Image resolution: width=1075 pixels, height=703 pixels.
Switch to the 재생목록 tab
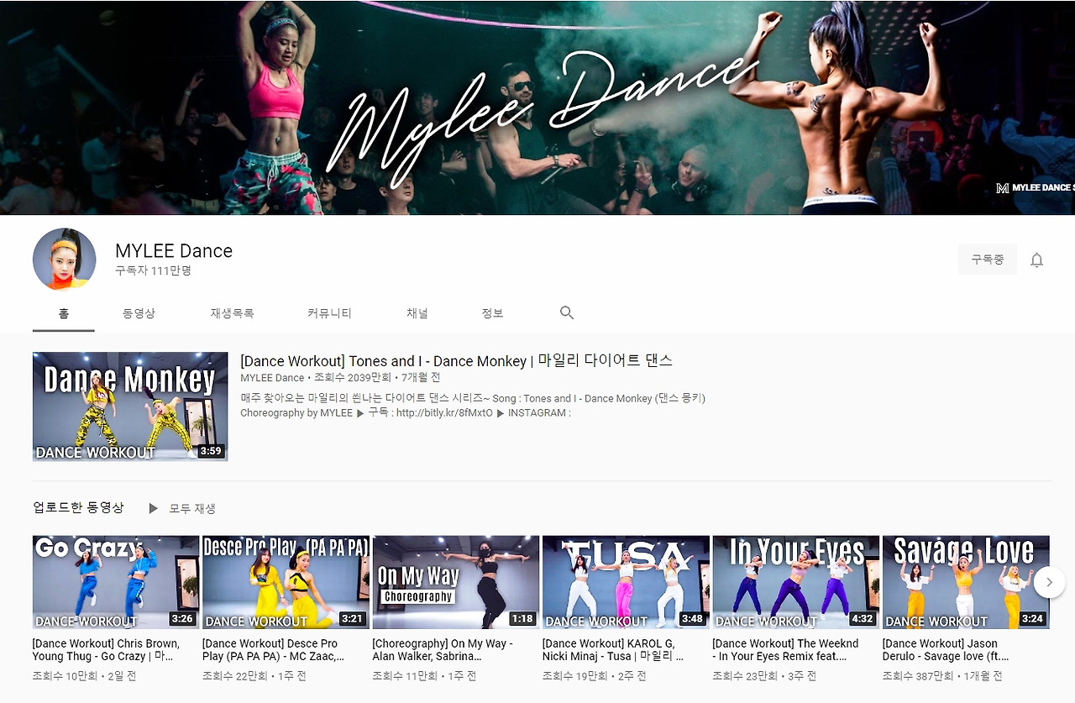point(232,313)
